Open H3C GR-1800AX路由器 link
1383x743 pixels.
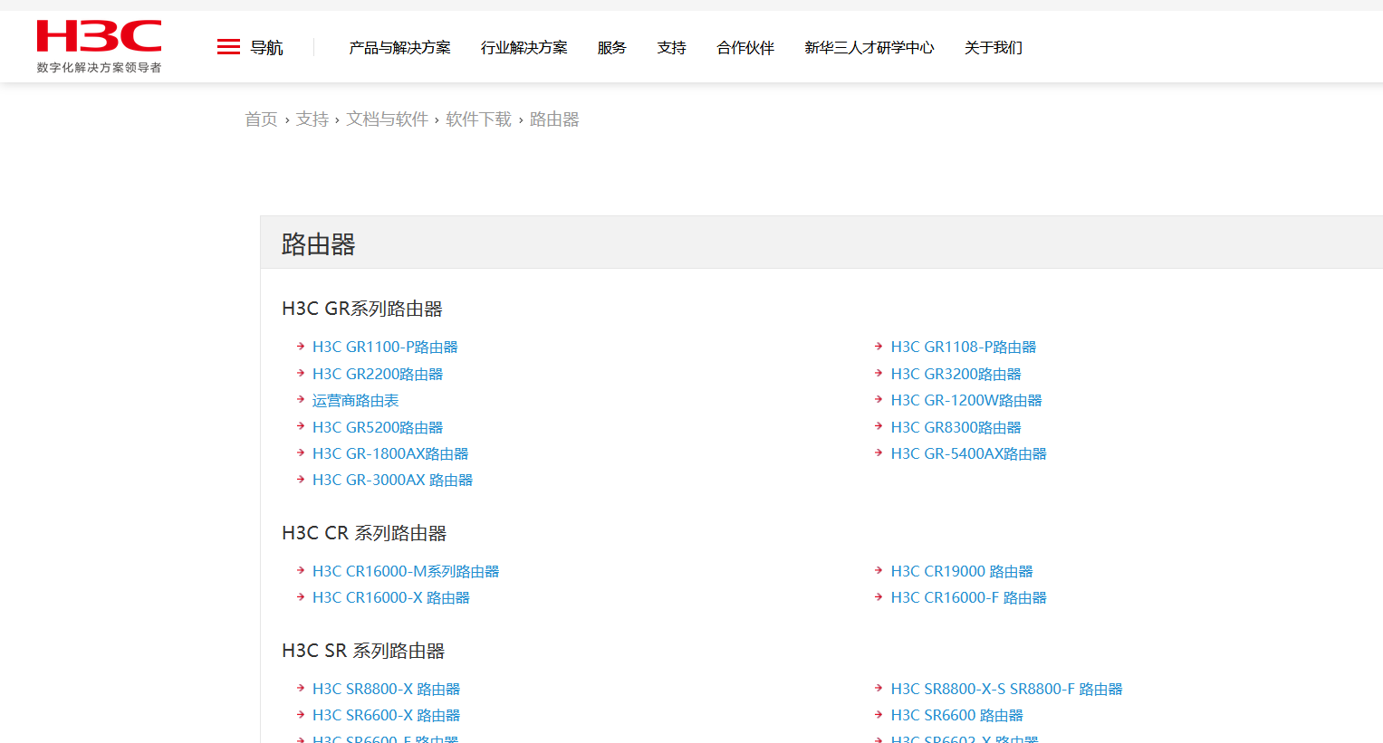coord(390,453)
